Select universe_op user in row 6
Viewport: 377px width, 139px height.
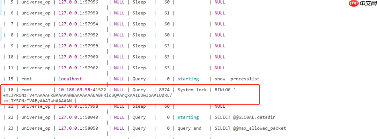click(36, 13)
